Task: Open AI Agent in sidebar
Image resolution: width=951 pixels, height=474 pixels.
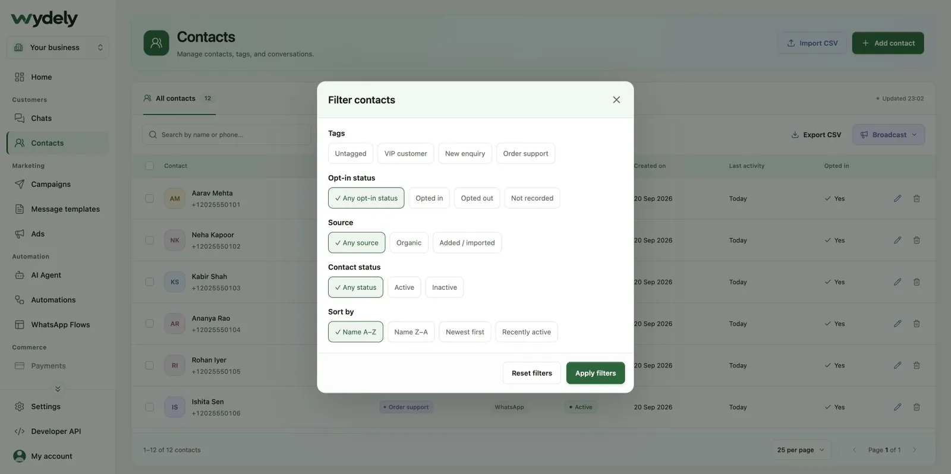Action: 58,275
